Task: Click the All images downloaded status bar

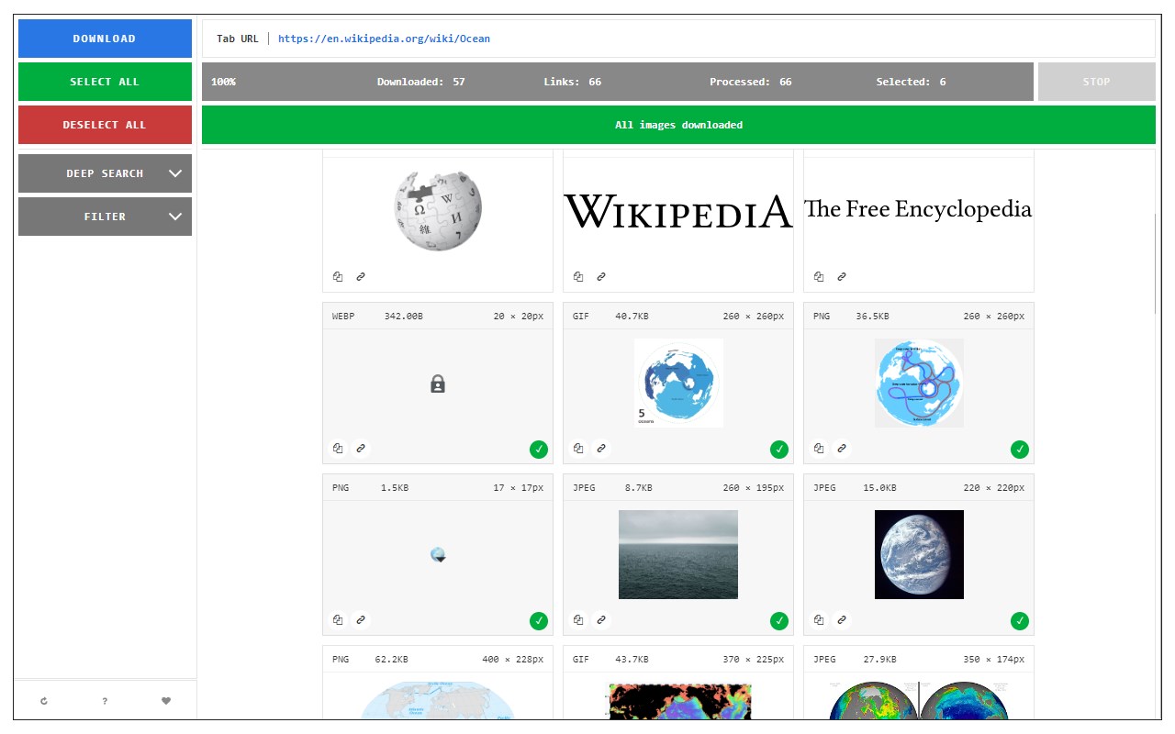Action: 678,125
